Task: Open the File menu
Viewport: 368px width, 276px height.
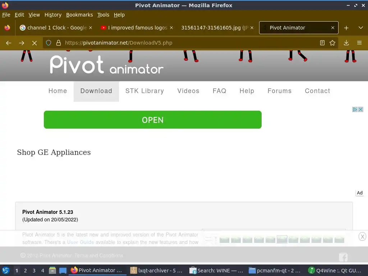Action: (x=6, y=15)
